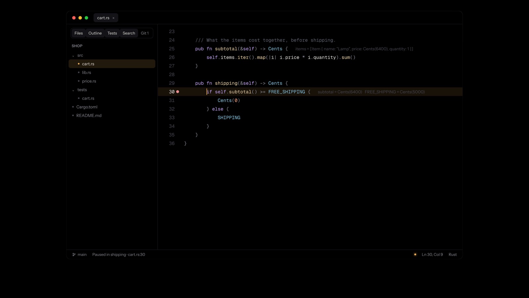This screenshot has height=298, width=529.
Task: Click line number 29 in the gutter
Action: pyautogui.click(x=172, y=83)
